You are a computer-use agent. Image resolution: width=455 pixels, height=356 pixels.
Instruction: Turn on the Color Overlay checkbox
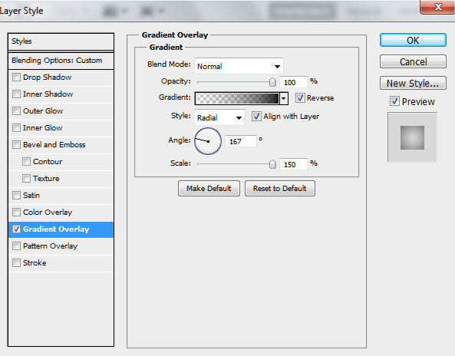pos(16,212)
